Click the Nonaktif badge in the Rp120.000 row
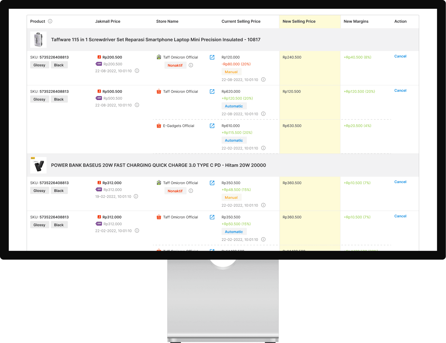 click(x=175, y=65)
